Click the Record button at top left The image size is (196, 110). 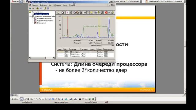15,1
